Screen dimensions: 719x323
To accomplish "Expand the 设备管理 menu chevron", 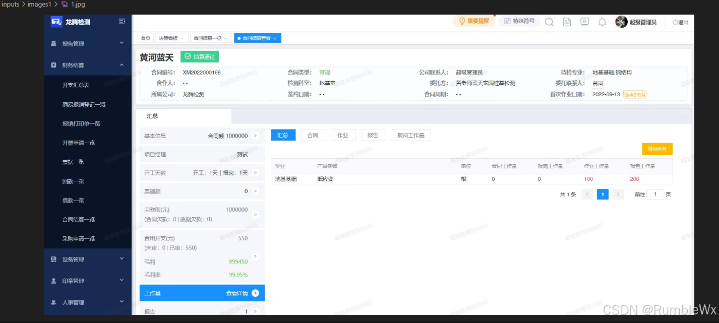I will pos(122,259).
